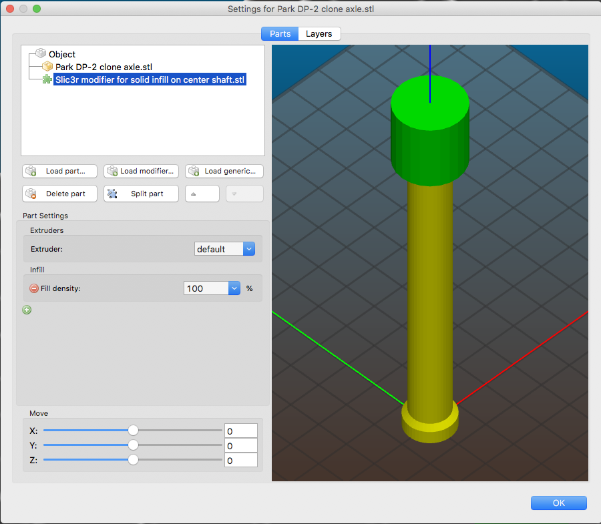Image resolution: width=601 pixels, height=524 pixels.
Task: Click Load generic button
Action: [224, 171]
